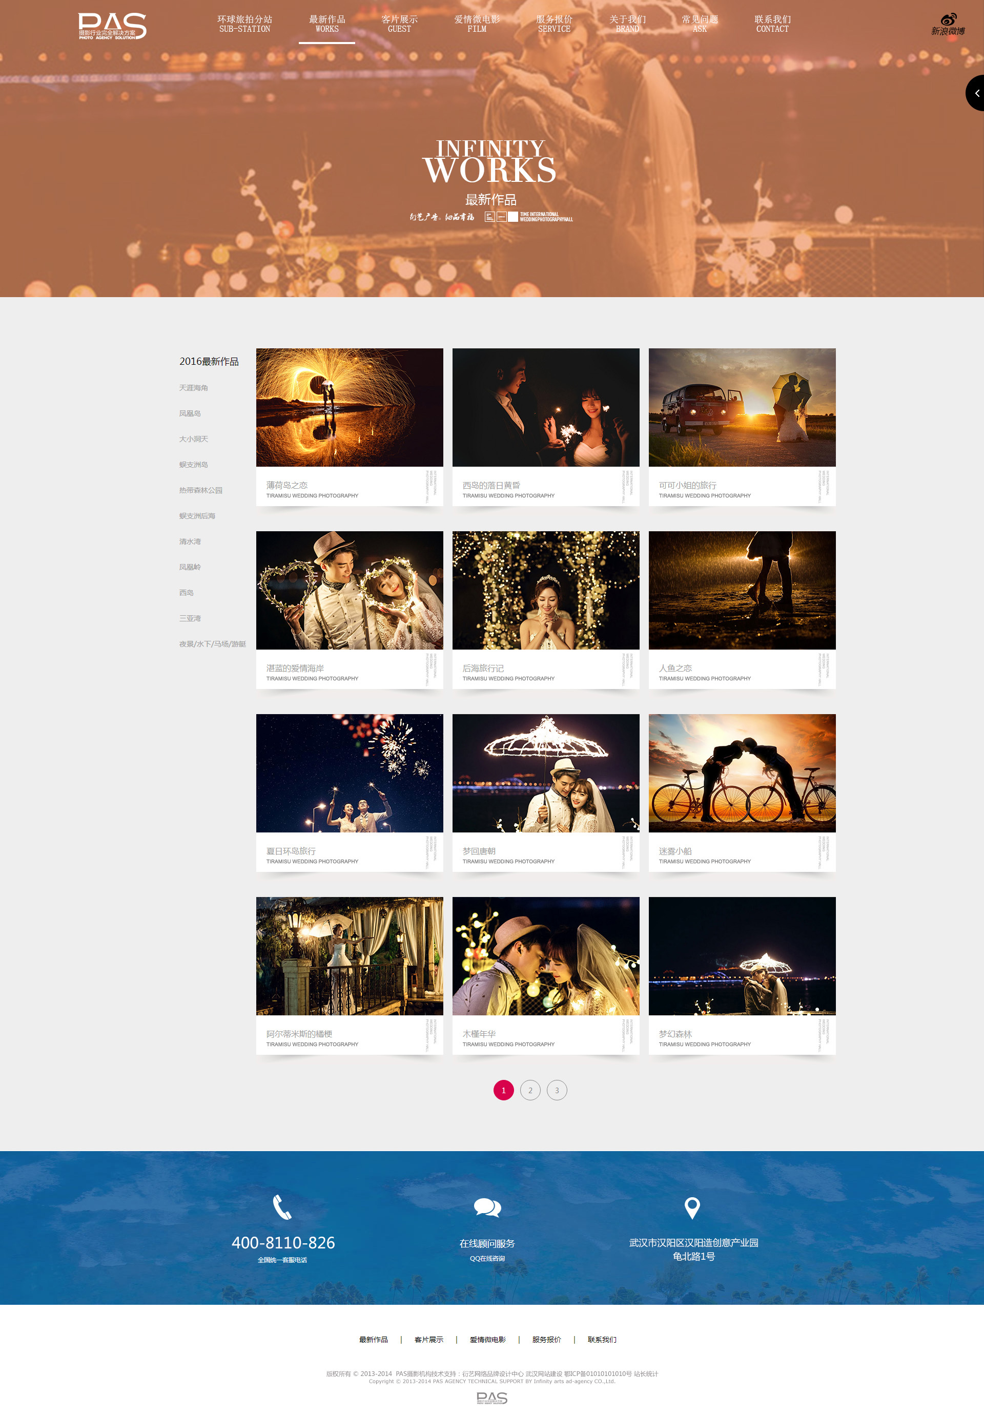Image resolution: width=984 pixels, height=1418 pixels.
Task: Click the online chat bubbles icon
Action: (x=487, y=1206)
